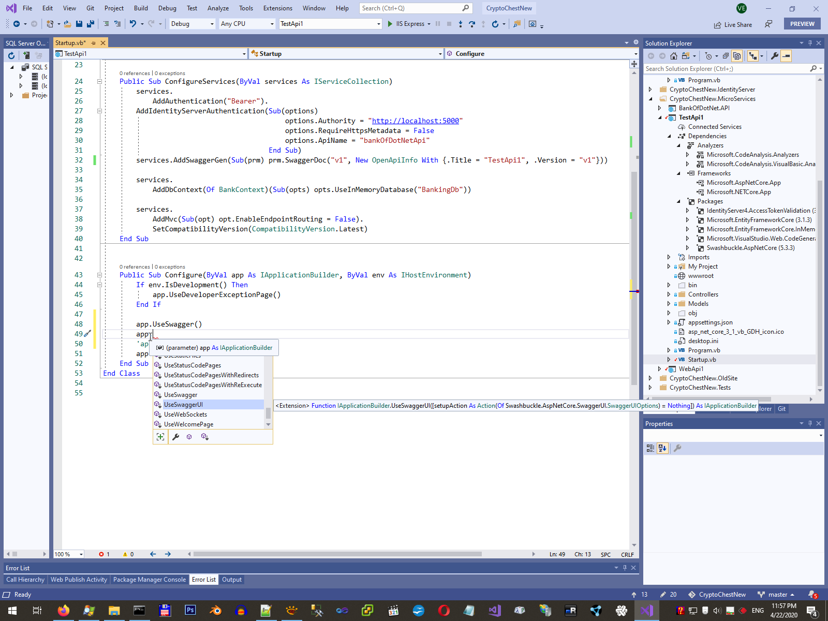Refresh the SQL Server Object Explorer
Image resolution: width=828 pixels, height=621 pixels.
[11, 55]
